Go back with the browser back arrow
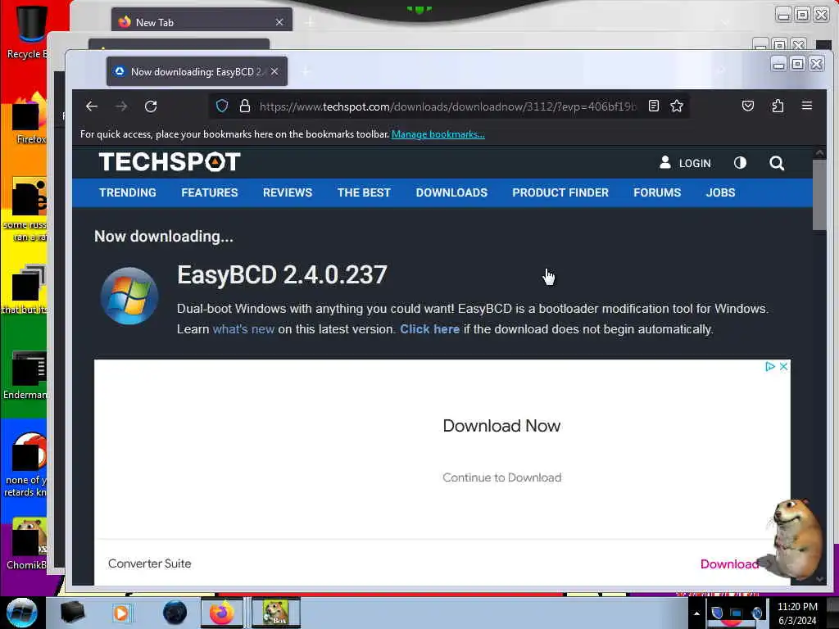 click(92, 106)
